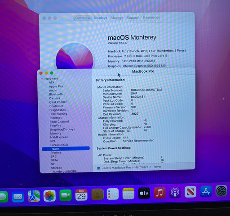Image resolution: width=230 pixels, height=216 pixels.
Task: Select NVMExpress in the sidebar
Action: point(59,137)
